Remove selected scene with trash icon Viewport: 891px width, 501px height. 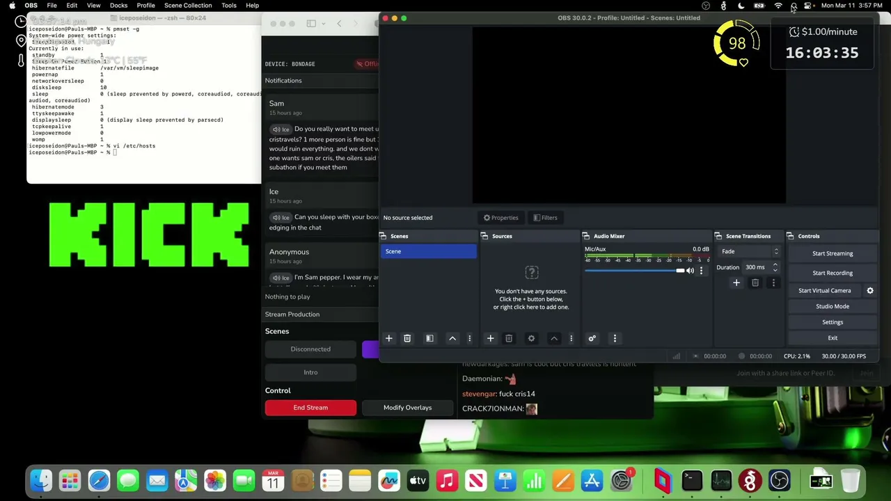click(x=407, y=338)
